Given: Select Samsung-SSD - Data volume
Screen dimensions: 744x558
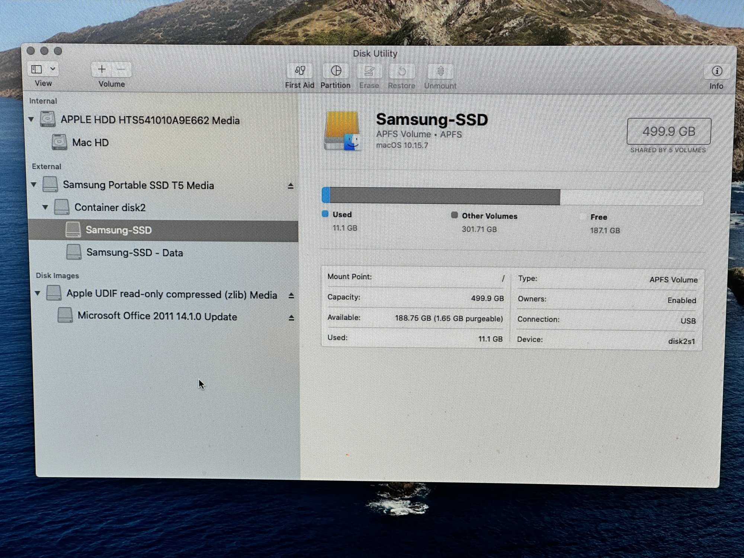Looking at the screenshot, I should (134, 253).
